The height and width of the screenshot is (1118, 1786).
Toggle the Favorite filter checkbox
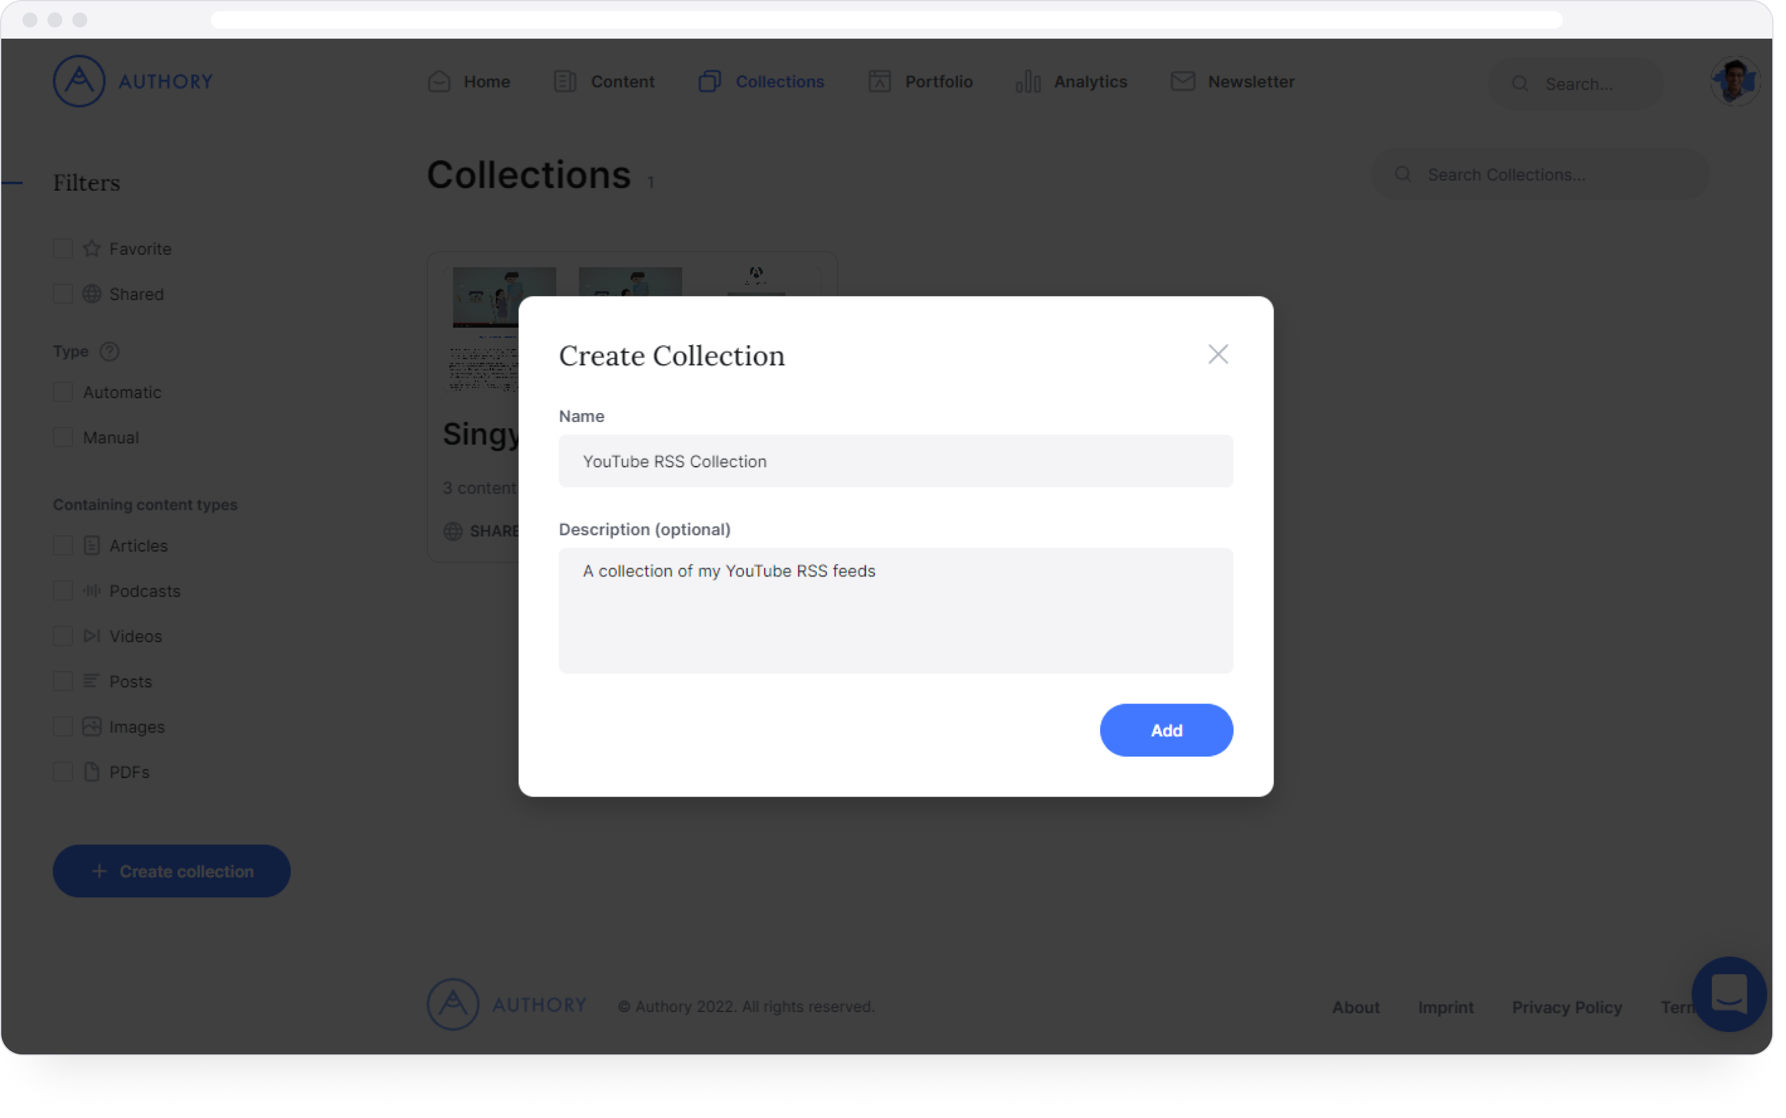63,249
